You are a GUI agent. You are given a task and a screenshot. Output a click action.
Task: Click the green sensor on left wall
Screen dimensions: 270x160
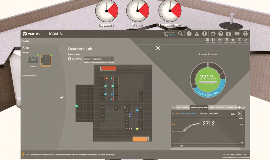[x=77, y=106]
